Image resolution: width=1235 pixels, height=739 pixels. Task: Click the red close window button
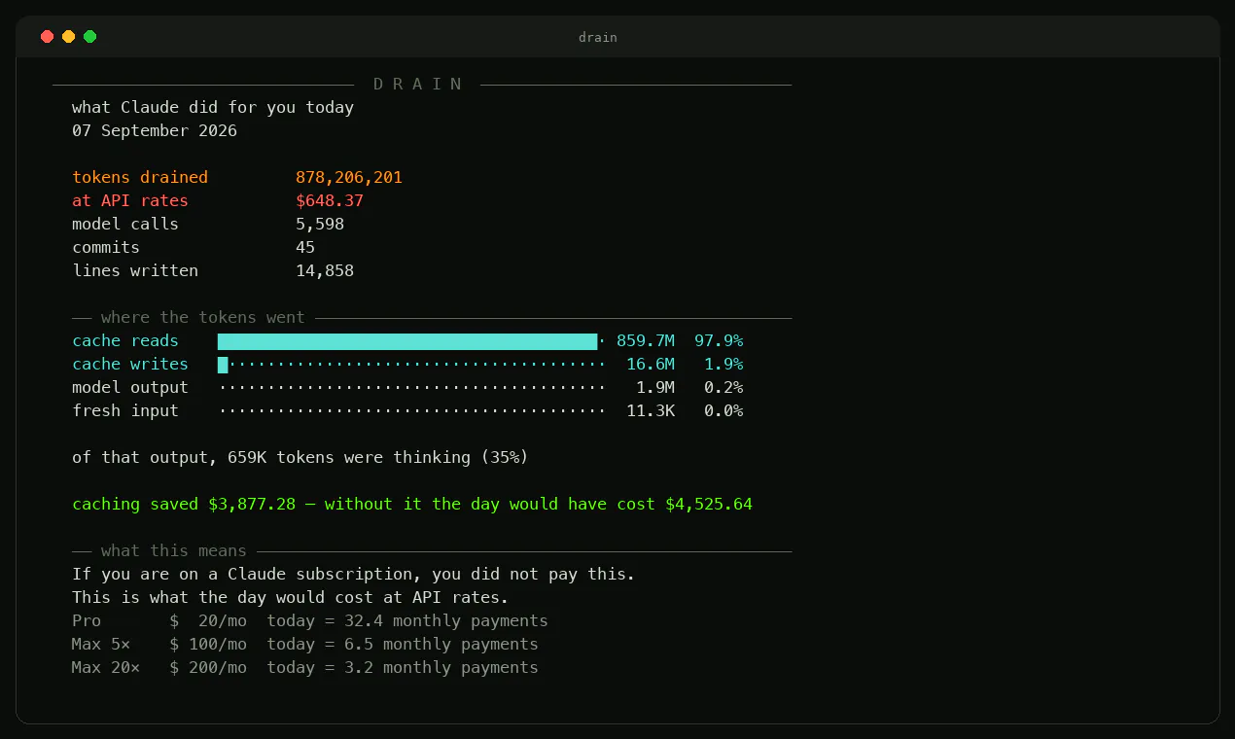coord(47,37)
